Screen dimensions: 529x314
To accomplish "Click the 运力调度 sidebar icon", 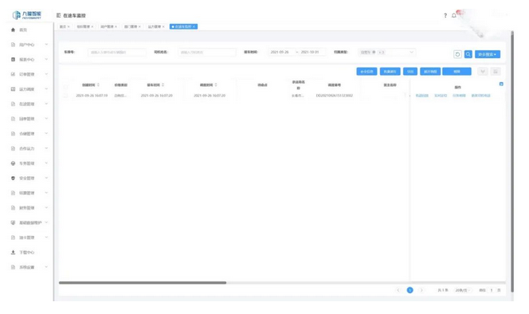I will pyautogui.click(x=14, y=89).
